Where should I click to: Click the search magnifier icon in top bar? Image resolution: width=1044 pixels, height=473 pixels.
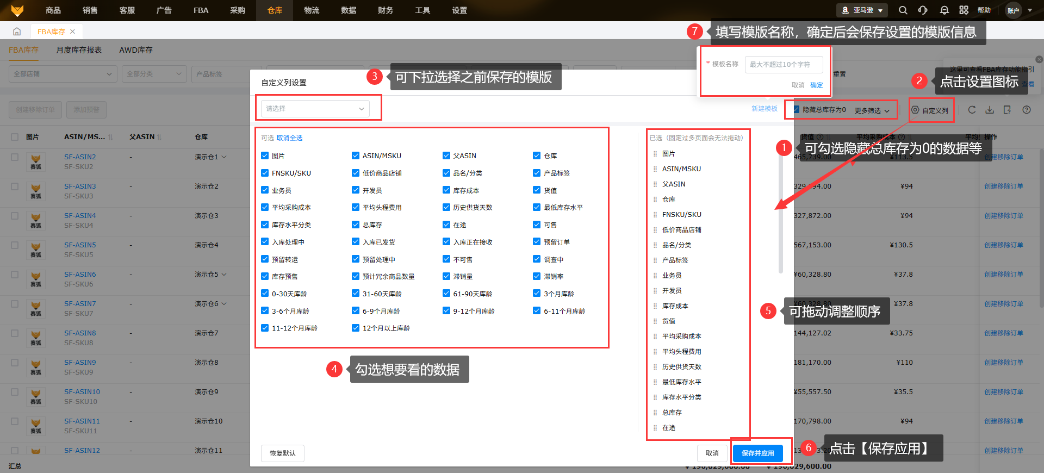[x=903, y=10]
